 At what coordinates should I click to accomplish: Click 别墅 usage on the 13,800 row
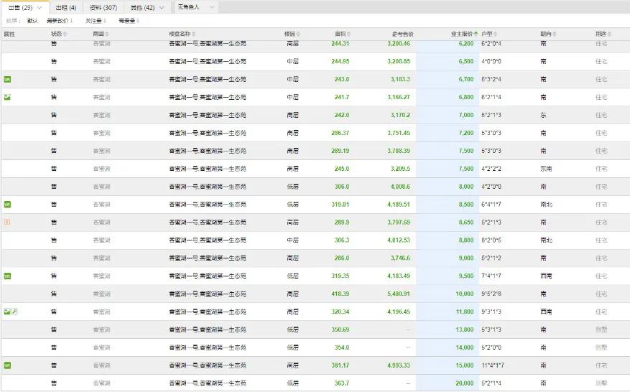tap(601, 330)
